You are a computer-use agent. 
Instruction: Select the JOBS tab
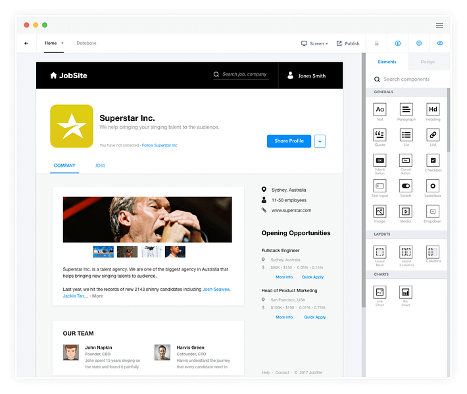[x=101, y=165]
